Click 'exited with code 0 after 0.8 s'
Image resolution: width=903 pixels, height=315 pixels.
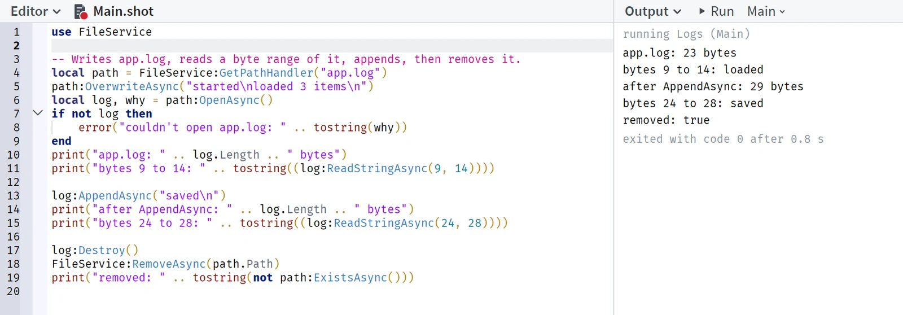(723, 139)
